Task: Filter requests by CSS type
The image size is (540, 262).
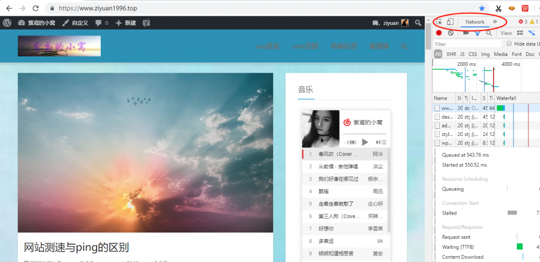Action: pos(473,54)
